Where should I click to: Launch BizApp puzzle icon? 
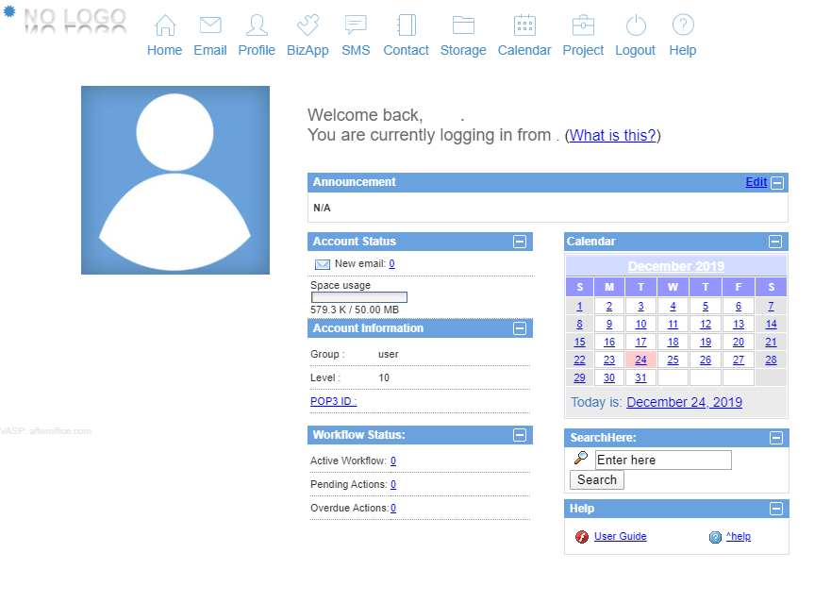307,25
